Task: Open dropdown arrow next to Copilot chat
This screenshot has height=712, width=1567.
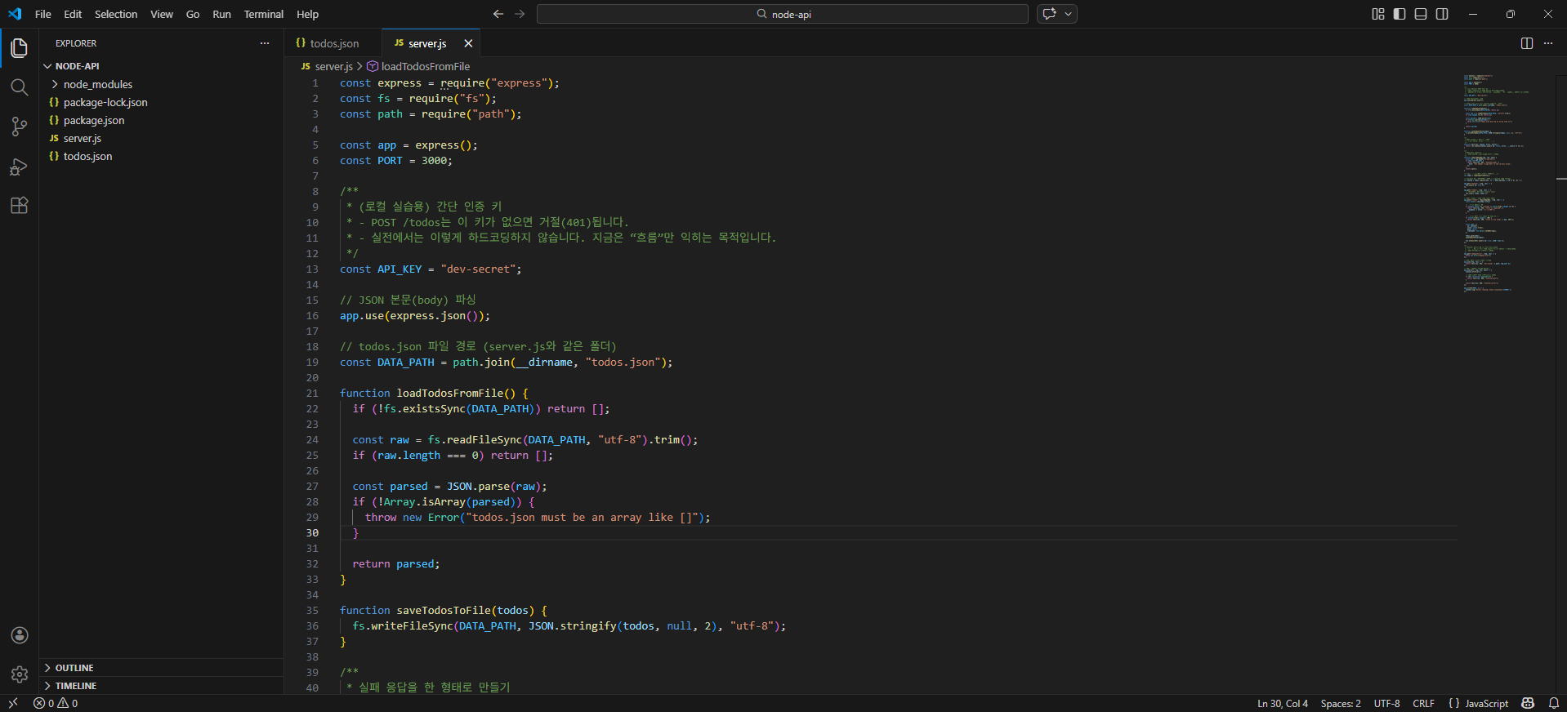Action: pyautogui.click(x=1068, y=14)
